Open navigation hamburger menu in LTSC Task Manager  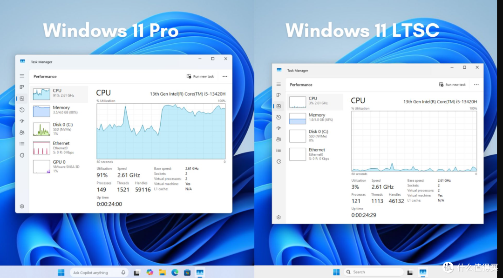[x=279, y=84]
